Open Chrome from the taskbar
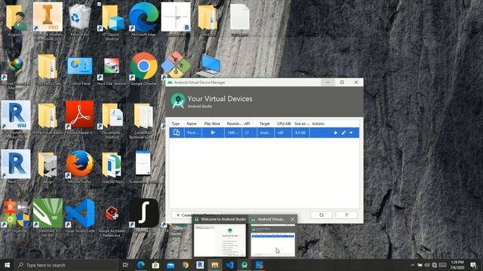Image resolution: width=483 pixels, height=271 pixels. point(185,265)
